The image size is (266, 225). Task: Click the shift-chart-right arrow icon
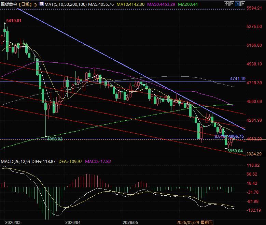click(243, 4)
